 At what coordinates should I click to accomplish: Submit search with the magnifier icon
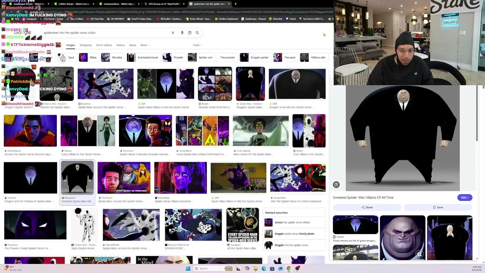click(197, 33)
